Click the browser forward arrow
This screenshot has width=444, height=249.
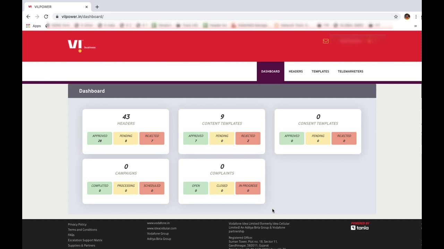coord(37,17)
